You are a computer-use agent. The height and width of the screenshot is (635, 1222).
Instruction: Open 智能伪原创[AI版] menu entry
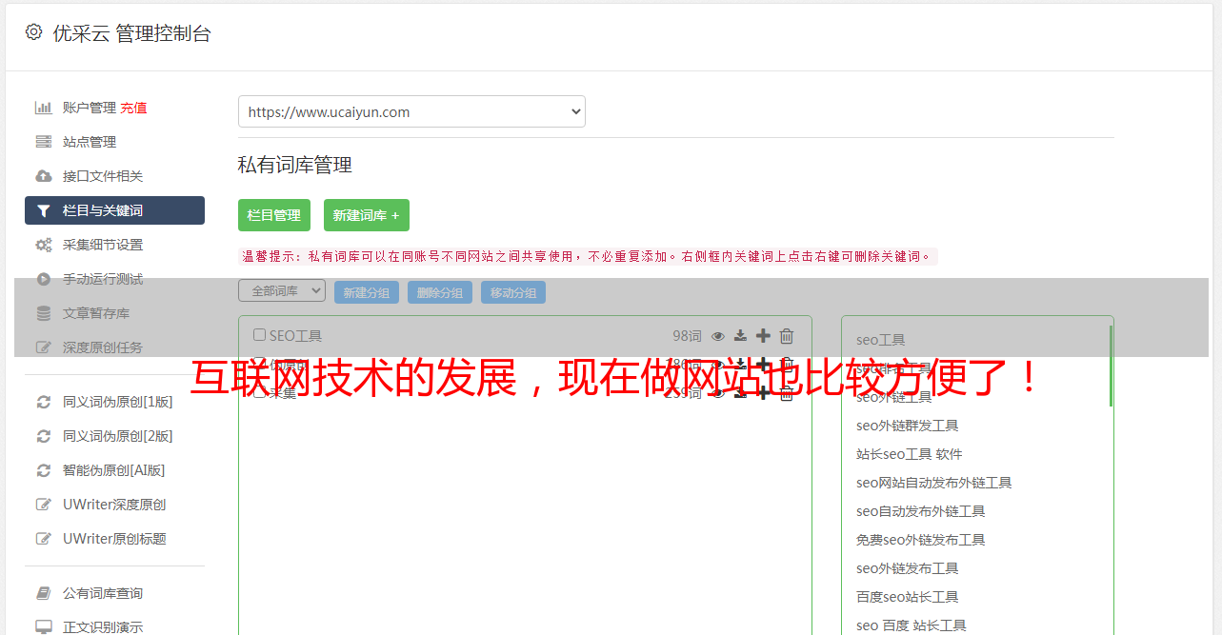[x=114, y=470]
